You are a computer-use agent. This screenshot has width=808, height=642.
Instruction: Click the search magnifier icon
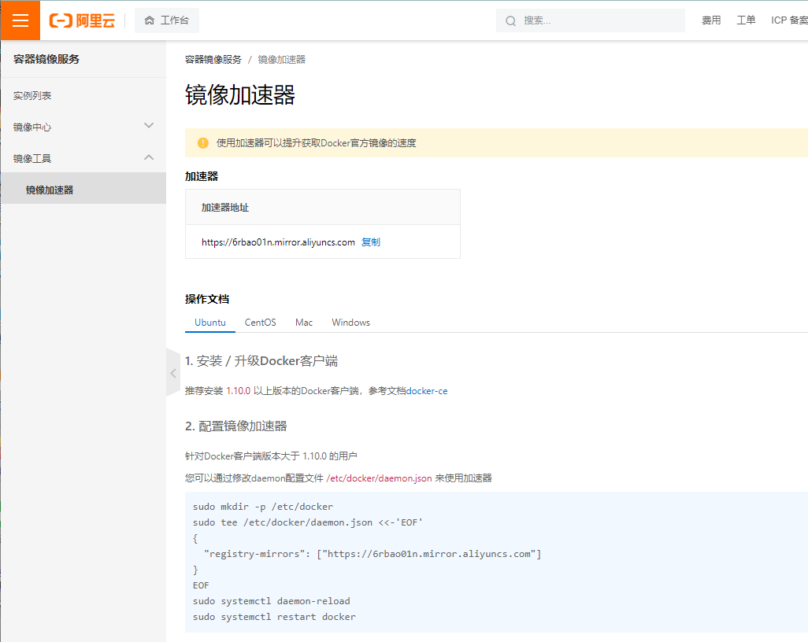[510, 20]
